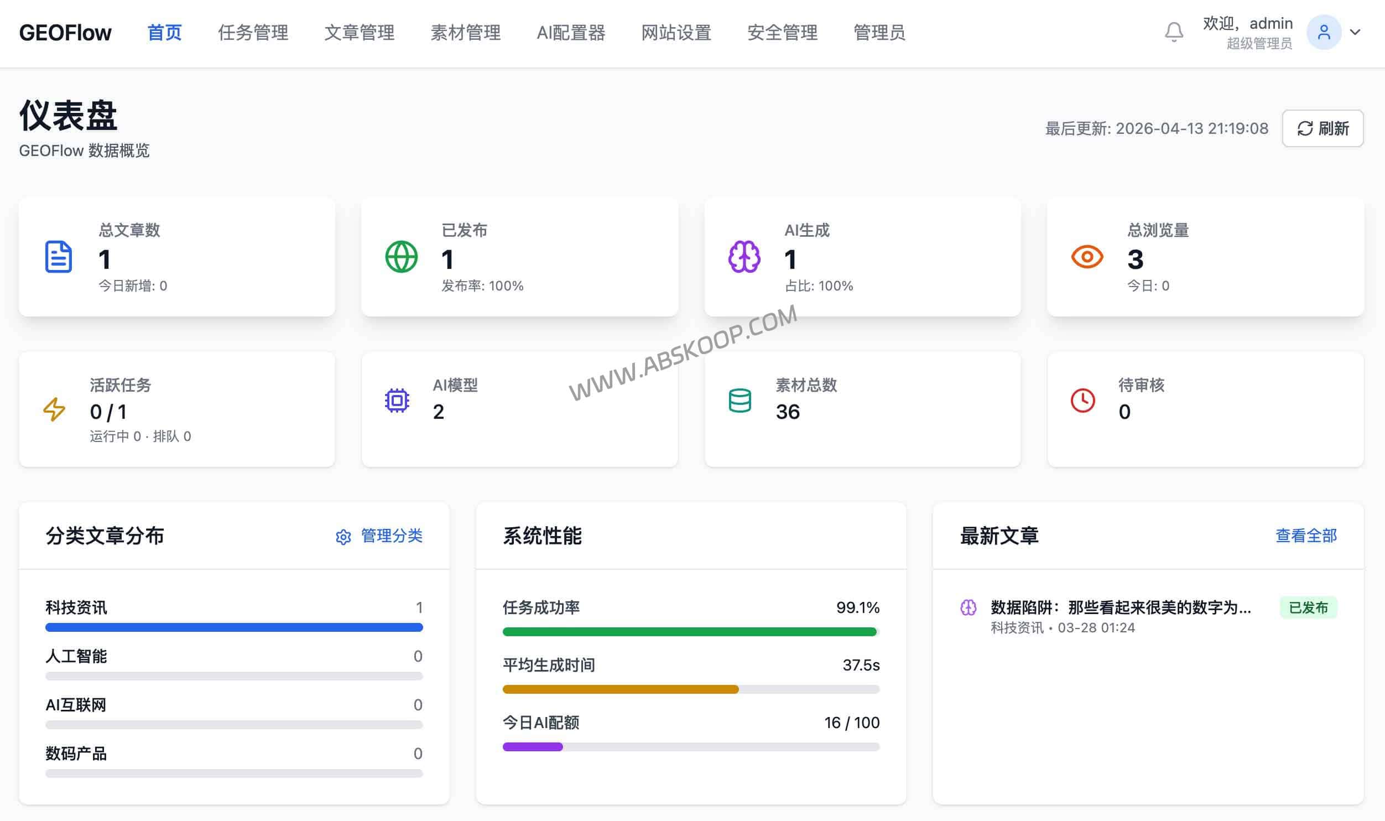Image resolution: width=1385 pixels, height=821 pixels.
Task: Open the 任务管理 menu
Action: 254,33
